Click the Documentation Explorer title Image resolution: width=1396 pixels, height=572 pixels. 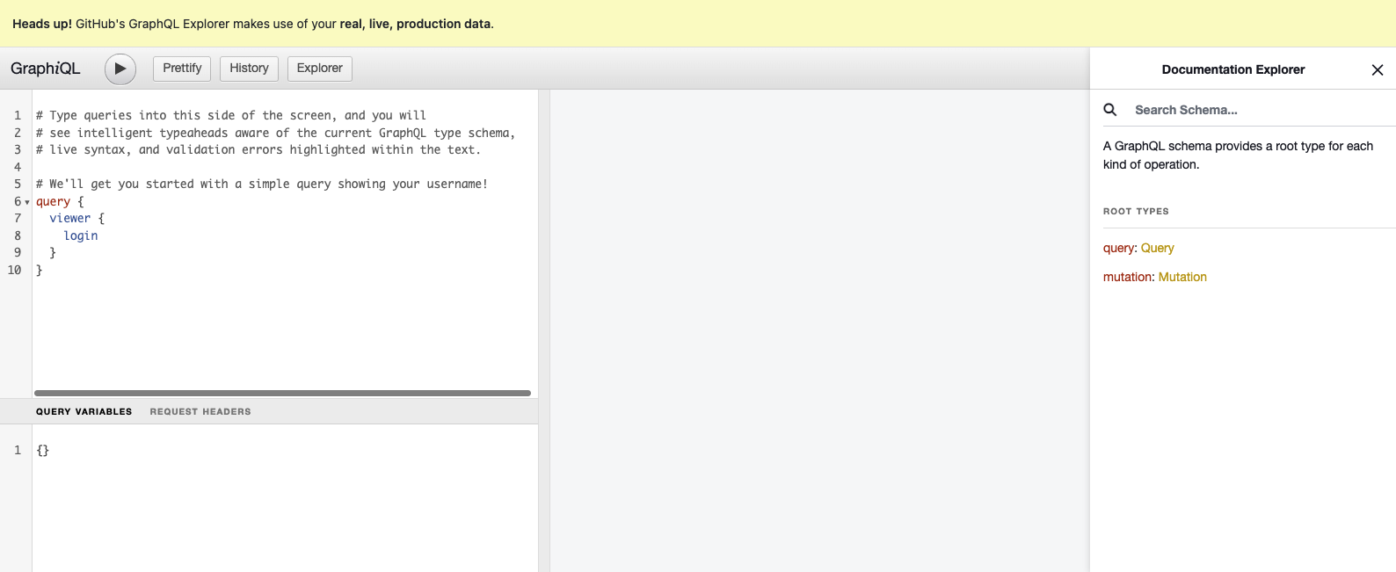(x=1232, y=69)
